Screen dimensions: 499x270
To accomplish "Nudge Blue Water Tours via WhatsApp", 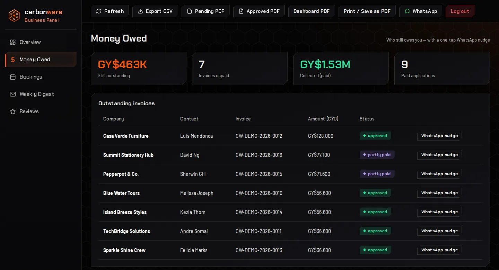I will click(x=439, y=193).
